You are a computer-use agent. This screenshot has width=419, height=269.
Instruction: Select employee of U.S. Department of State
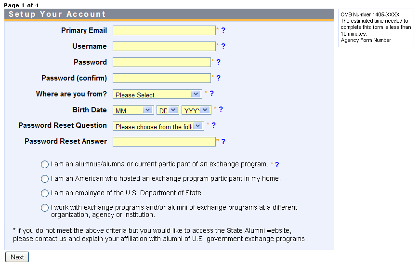click(45, 193)
